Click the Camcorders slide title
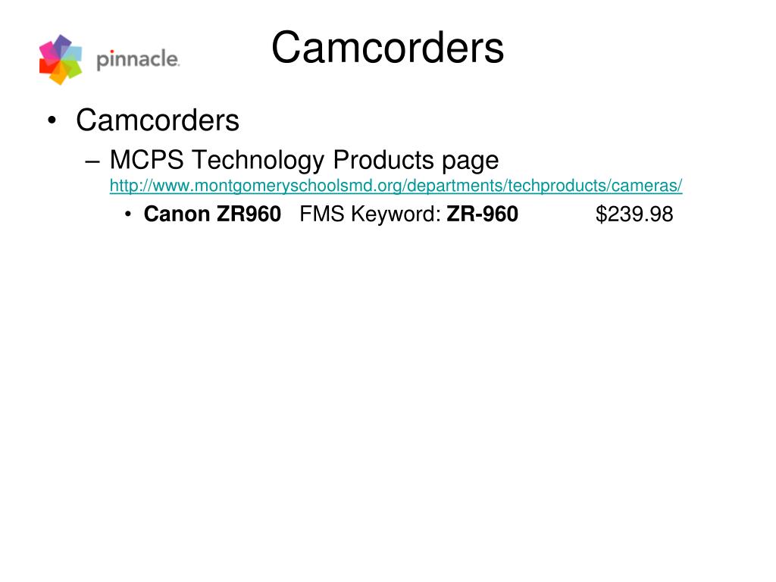 point(387,48)
